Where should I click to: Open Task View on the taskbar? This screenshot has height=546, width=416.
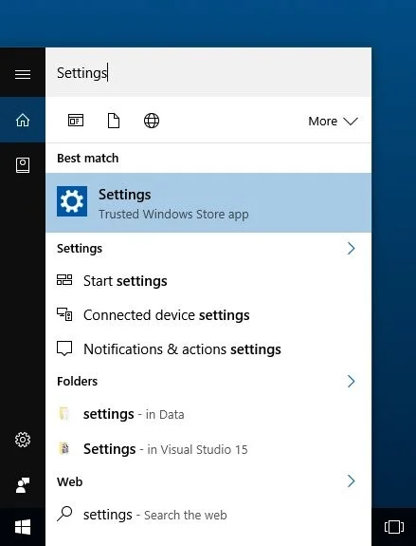coord(394,527)
